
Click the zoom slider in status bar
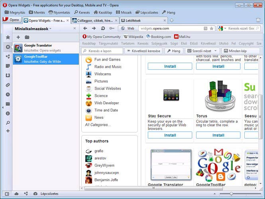[x=240, y=194]
